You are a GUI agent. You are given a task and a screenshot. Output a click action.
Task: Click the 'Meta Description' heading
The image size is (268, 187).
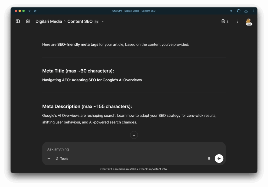[87, 106]
